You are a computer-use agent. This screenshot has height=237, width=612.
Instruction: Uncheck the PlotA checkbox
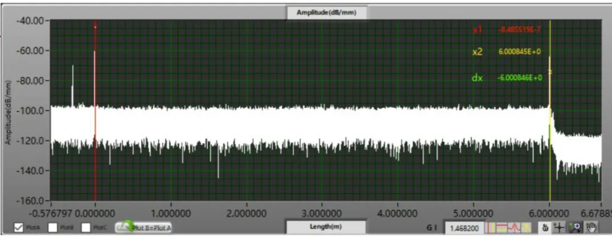coord(18,227)
